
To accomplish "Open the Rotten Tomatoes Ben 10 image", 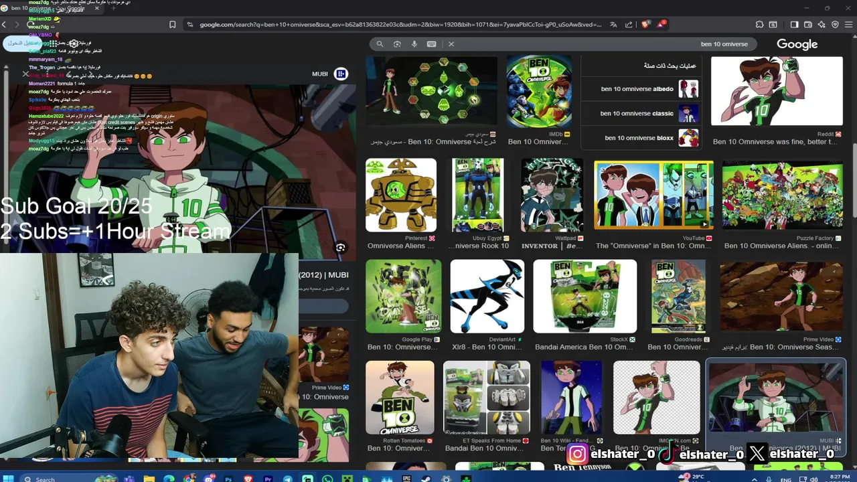I will click(400, 398).
